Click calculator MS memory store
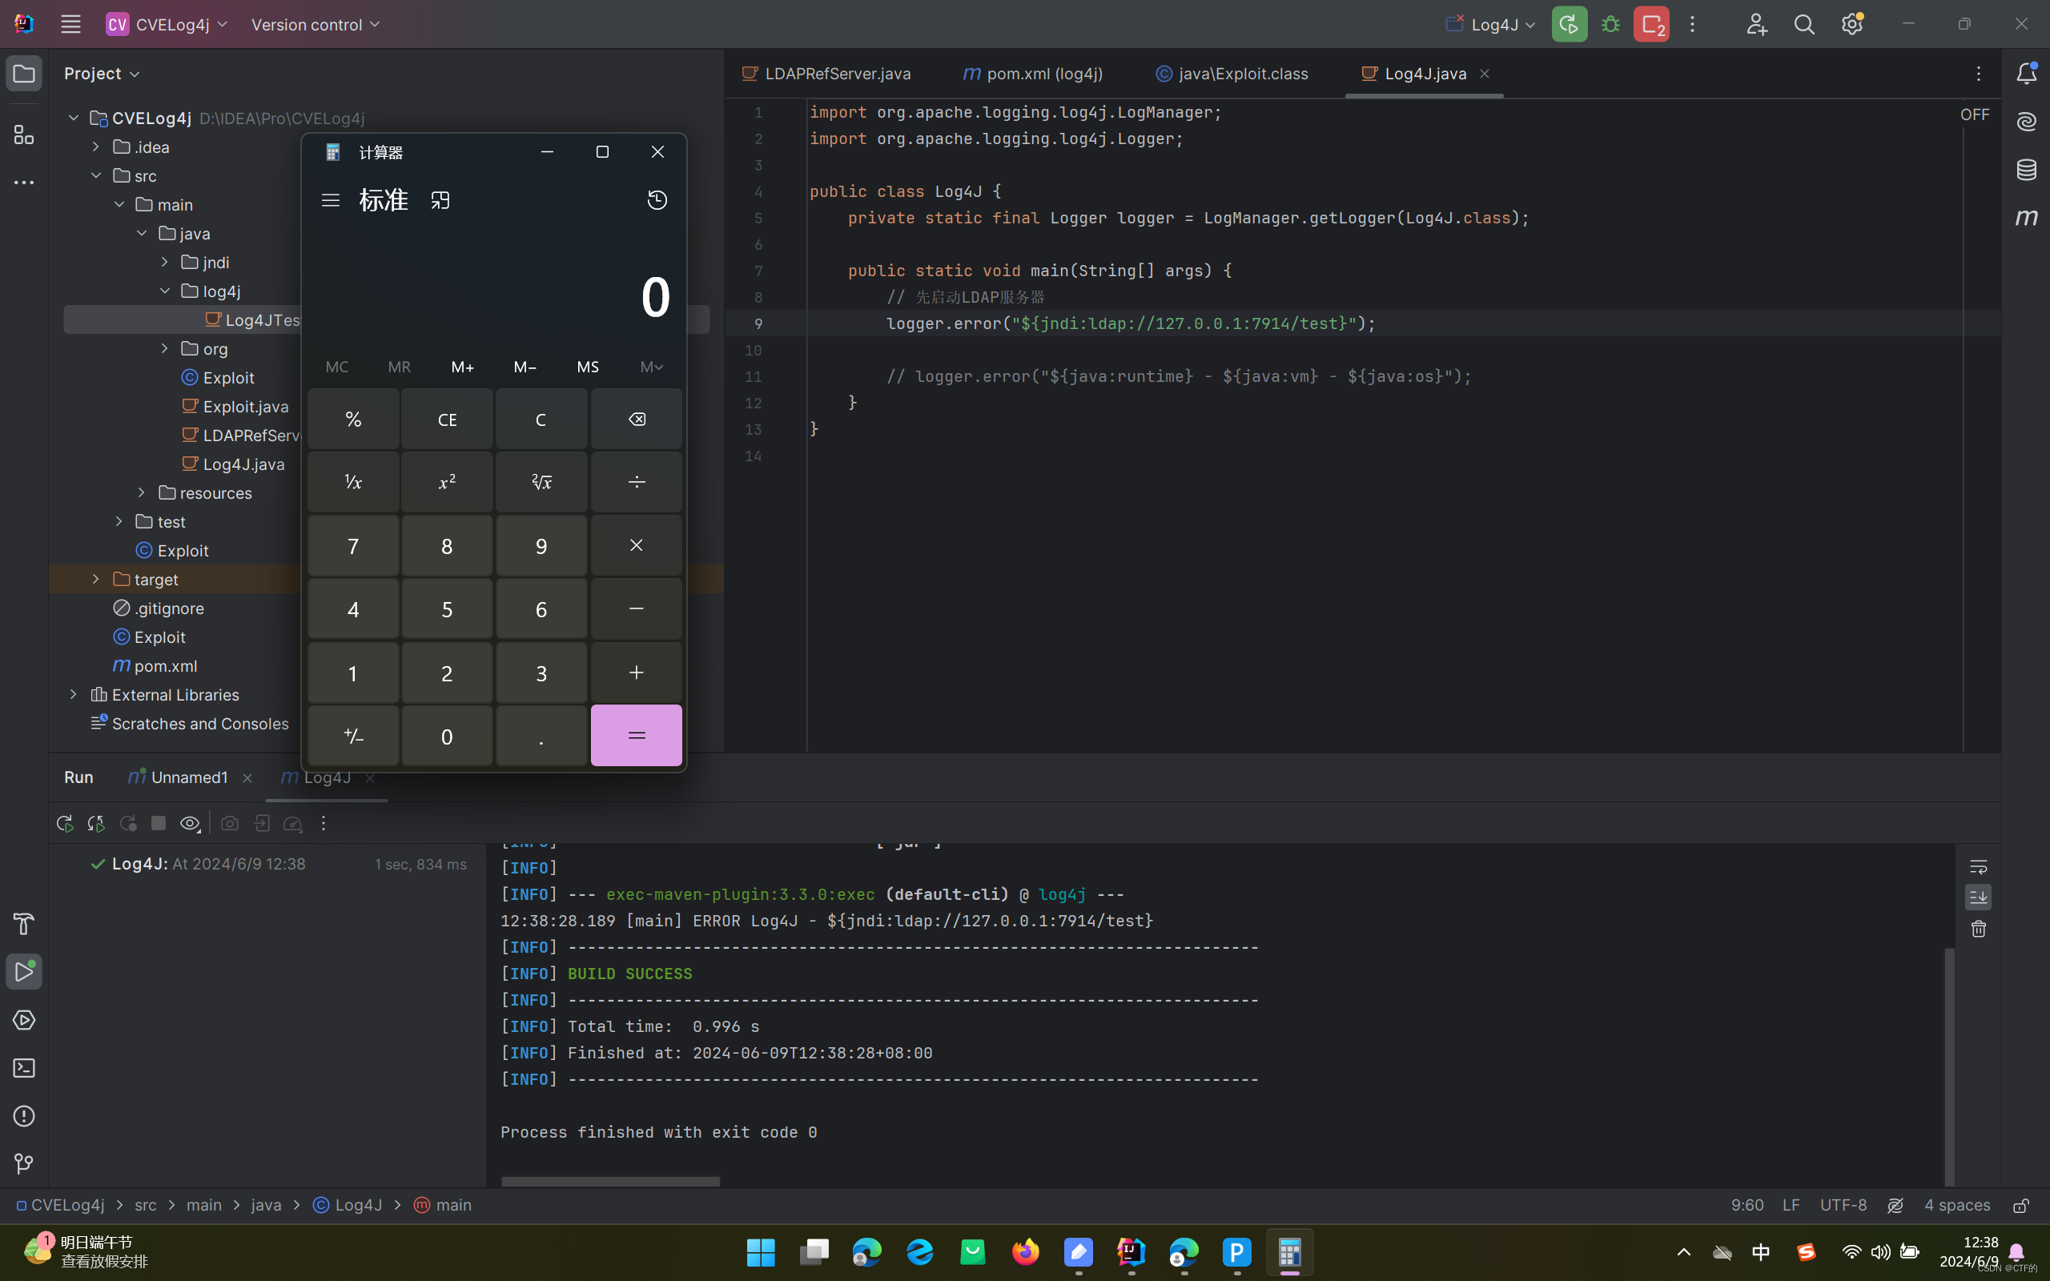The height and width of the screenshot is (1281, 2050). pyautogui.click(x=587, y=367)
